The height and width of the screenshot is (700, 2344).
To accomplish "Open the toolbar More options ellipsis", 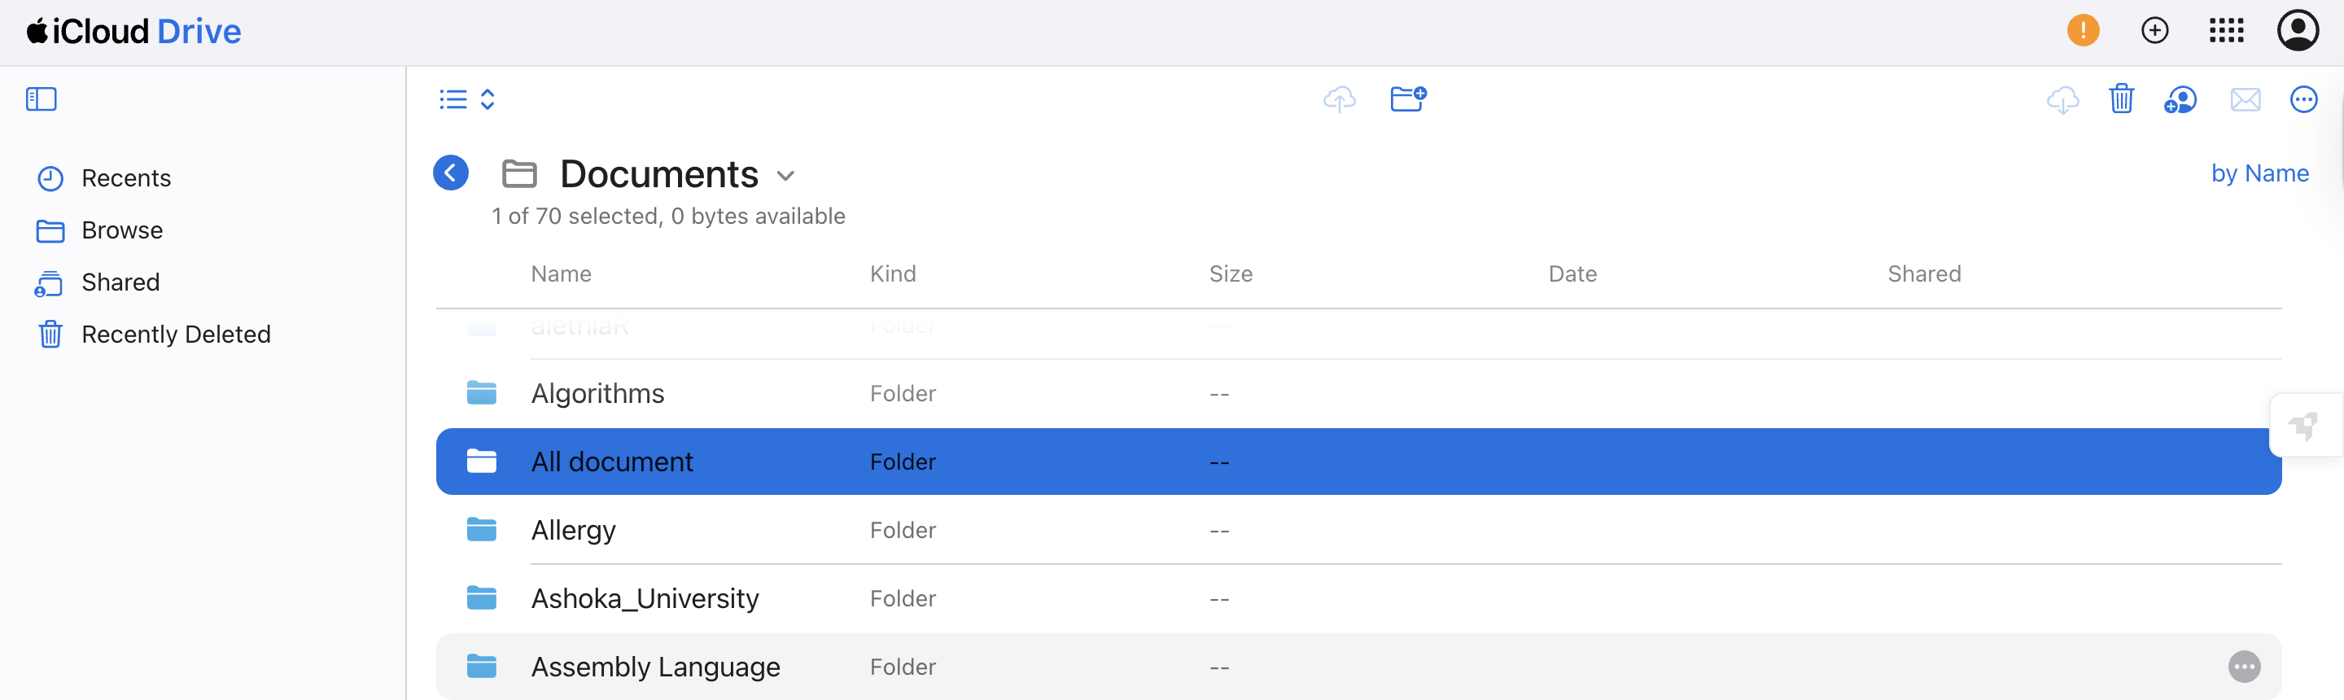I will [2303, 98].
